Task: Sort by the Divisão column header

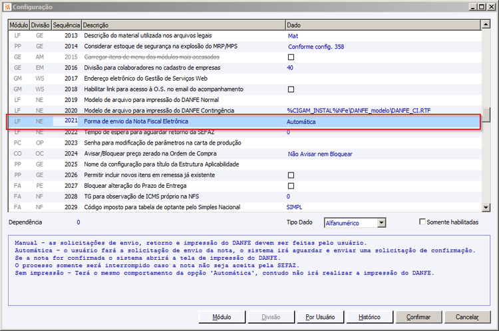Action: pos(40,25)
